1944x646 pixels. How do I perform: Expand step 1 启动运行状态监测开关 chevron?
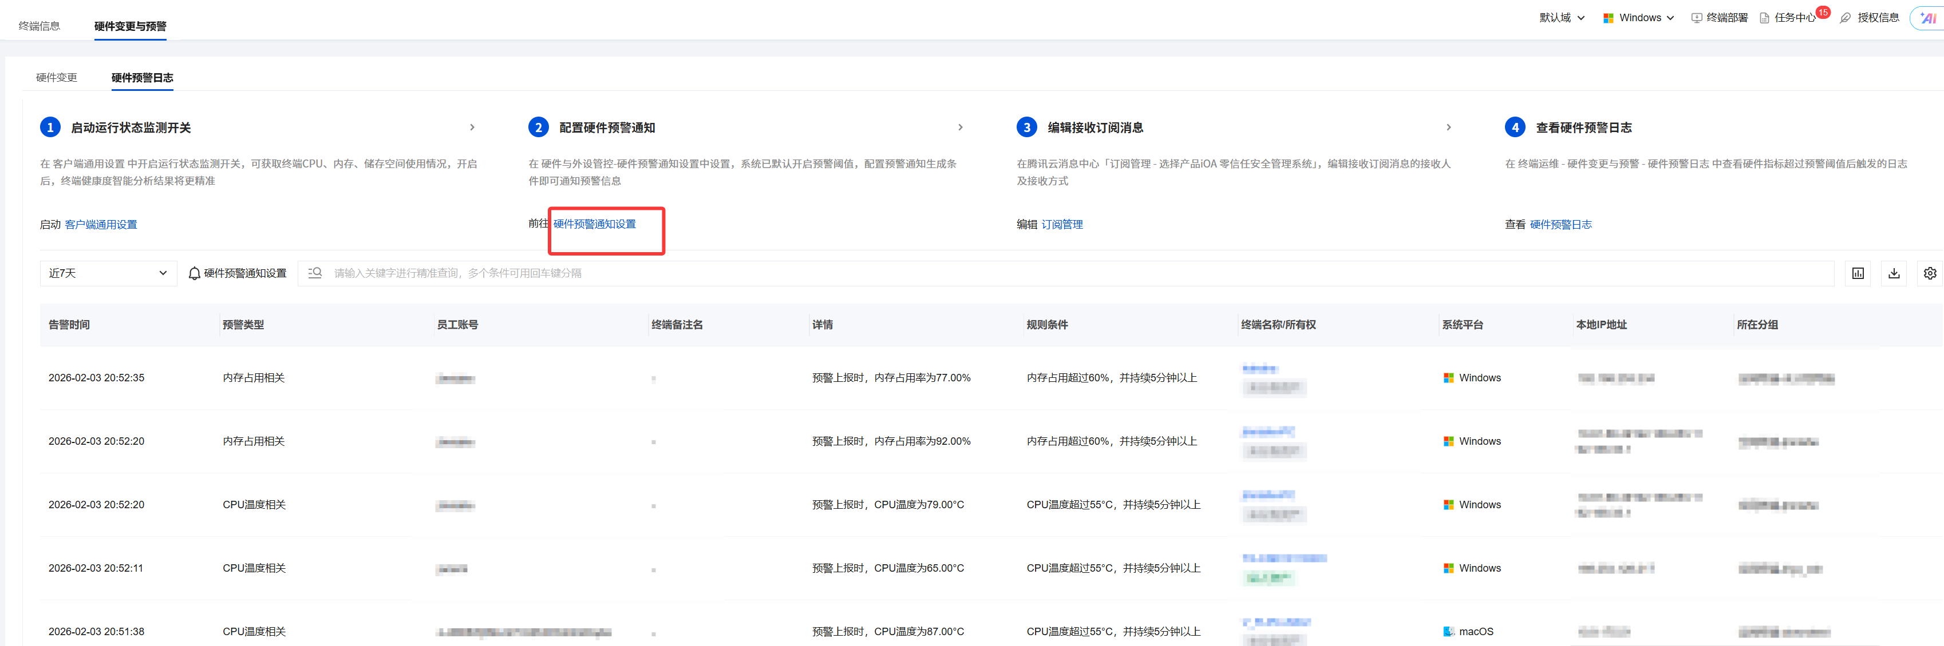tap(472, 127)
